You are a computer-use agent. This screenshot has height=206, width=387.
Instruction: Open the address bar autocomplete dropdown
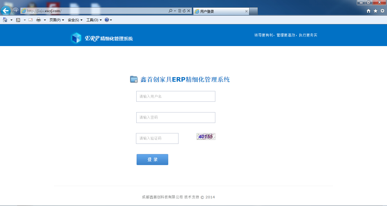175,11
